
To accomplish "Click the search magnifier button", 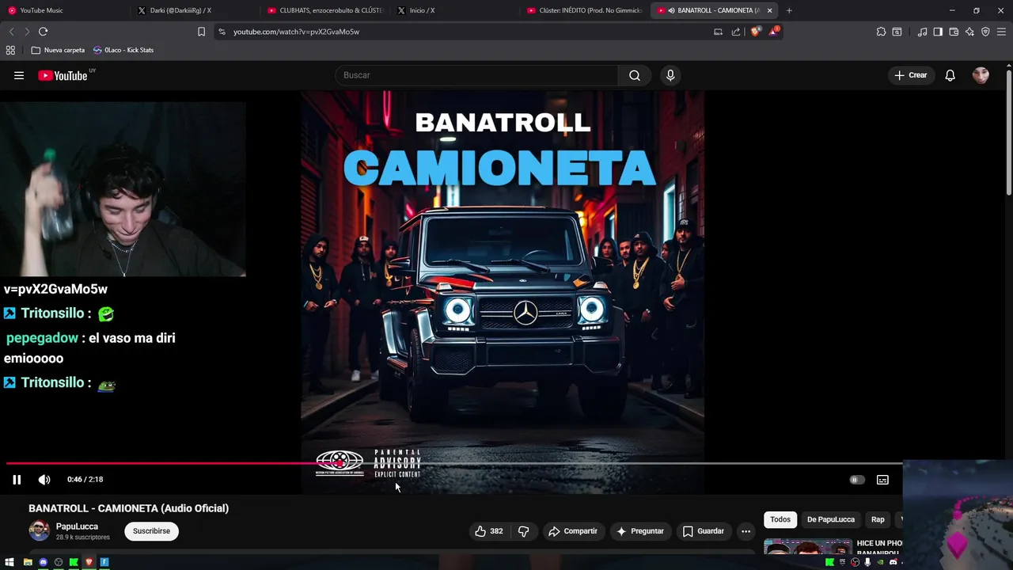I will [x=635, y=75].
